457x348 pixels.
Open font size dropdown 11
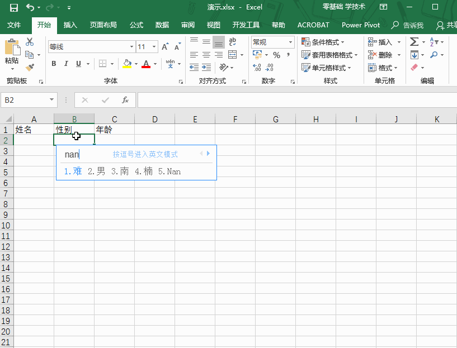click(154, 46)
